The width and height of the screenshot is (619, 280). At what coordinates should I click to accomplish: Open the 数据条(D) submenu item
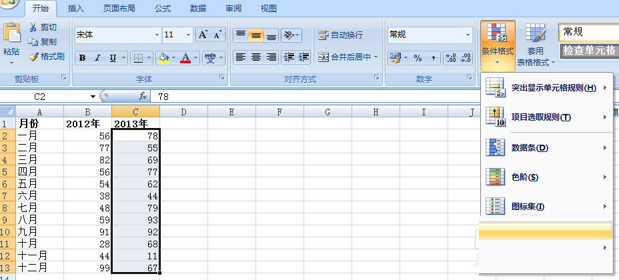pos(529,147)
